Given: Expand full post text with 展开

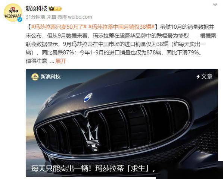Looking at the screenshot, I should [x=60, y=61].
